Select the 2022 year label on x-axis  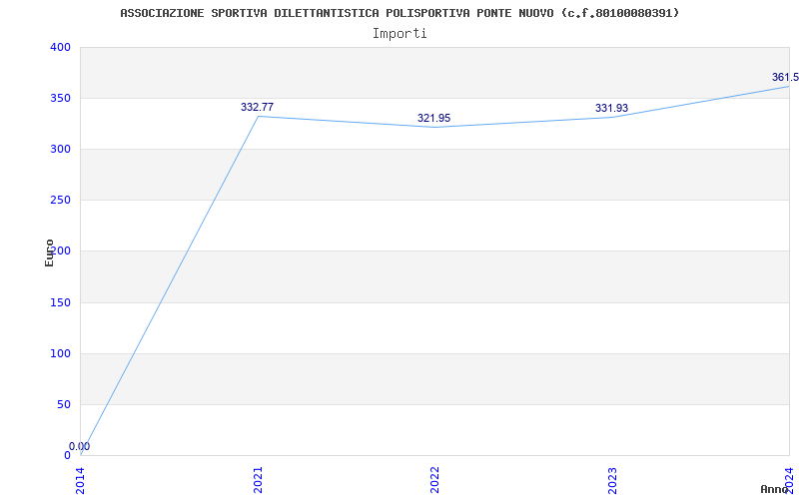pos(435,479)
